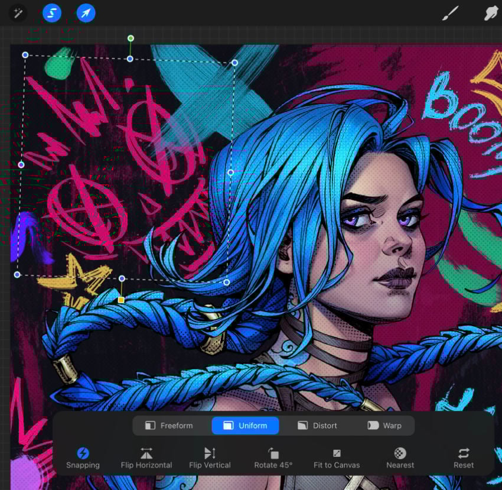Screen dimensions: 502x490
Task: Click the green rotation handle above selection
Action: tap(131, 38)
